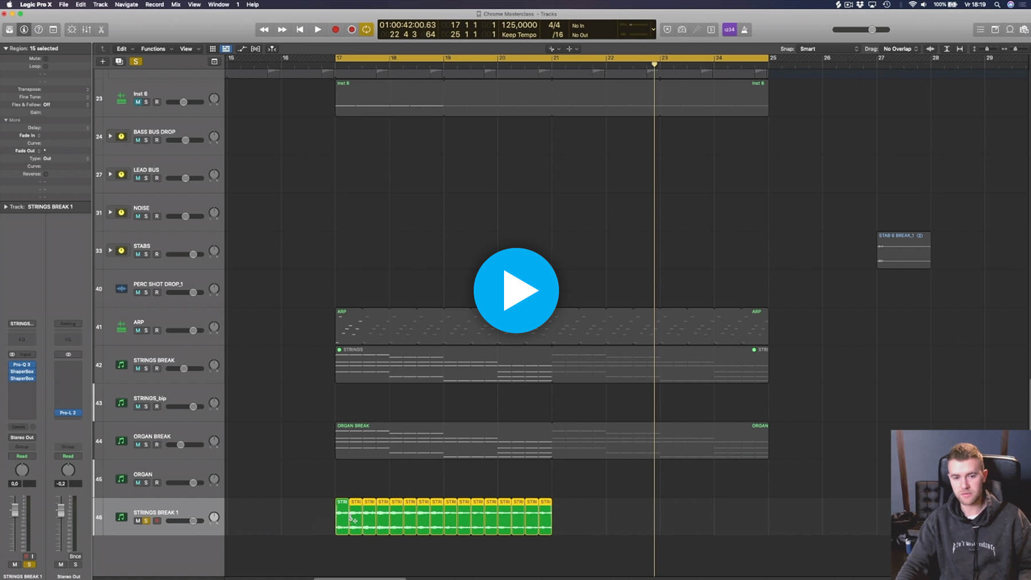Open List Editors icon
Viewport: 1031px width, 580px height.
pyautogui.click(x=980, y=29)
